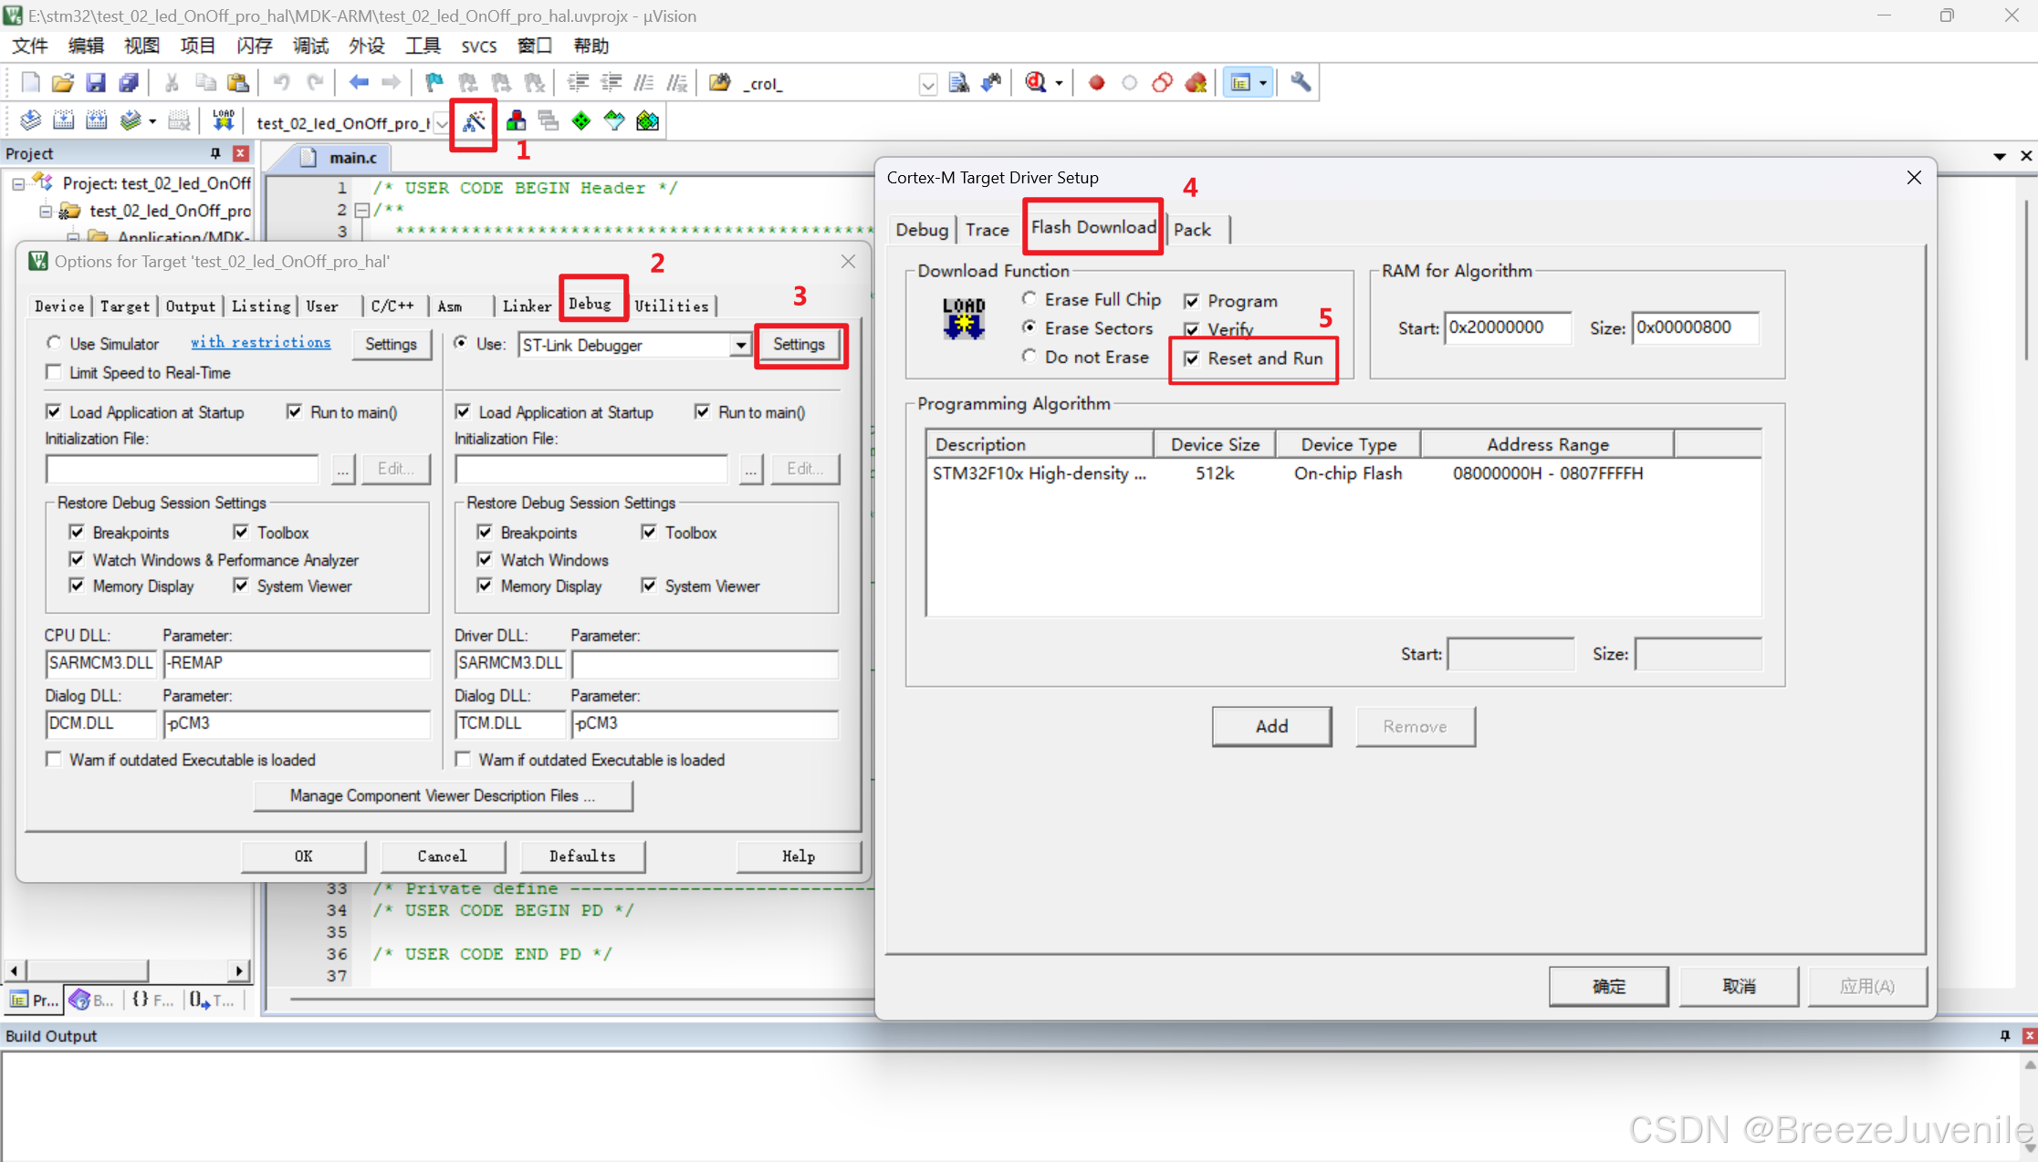
Task: Click the Manage Run-Time Environment green diamond icon
Action: pyautogui.click(x=581, y=121)
